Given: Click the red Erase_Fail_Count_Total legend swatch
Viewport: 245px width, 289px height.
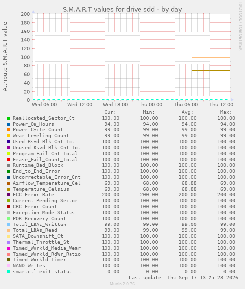Looking at the screenshot, I should (8, 160).
